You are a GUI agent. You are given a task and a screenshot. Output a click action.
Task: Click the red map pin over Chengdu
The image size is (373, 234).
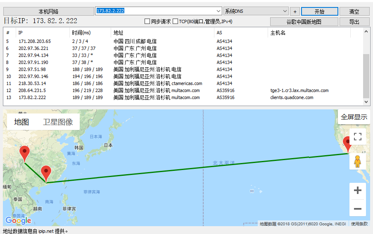pyautogui.click(x=24, y=154)
